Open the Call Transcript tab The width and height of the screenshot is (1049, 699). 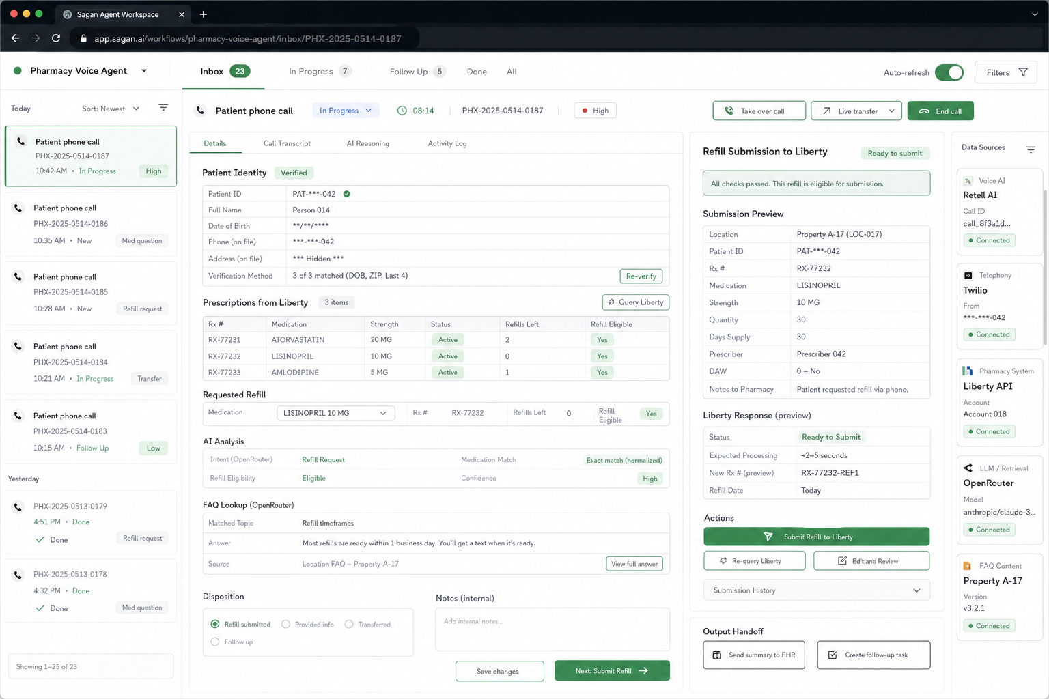tap(287, 143)
